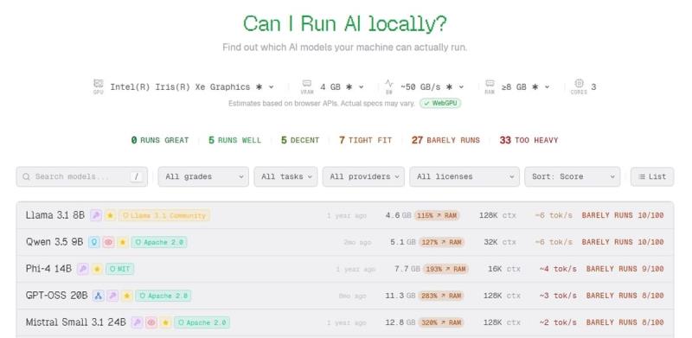Click the 115% RAM usage badge
This screenshot has width=692, height=338.
pyautogui.click(x=437, y=215)
